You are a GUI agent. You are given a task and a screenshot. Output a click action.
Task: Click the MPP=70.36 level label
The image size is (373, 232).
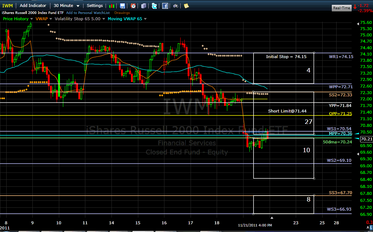(x=340, y=133)
